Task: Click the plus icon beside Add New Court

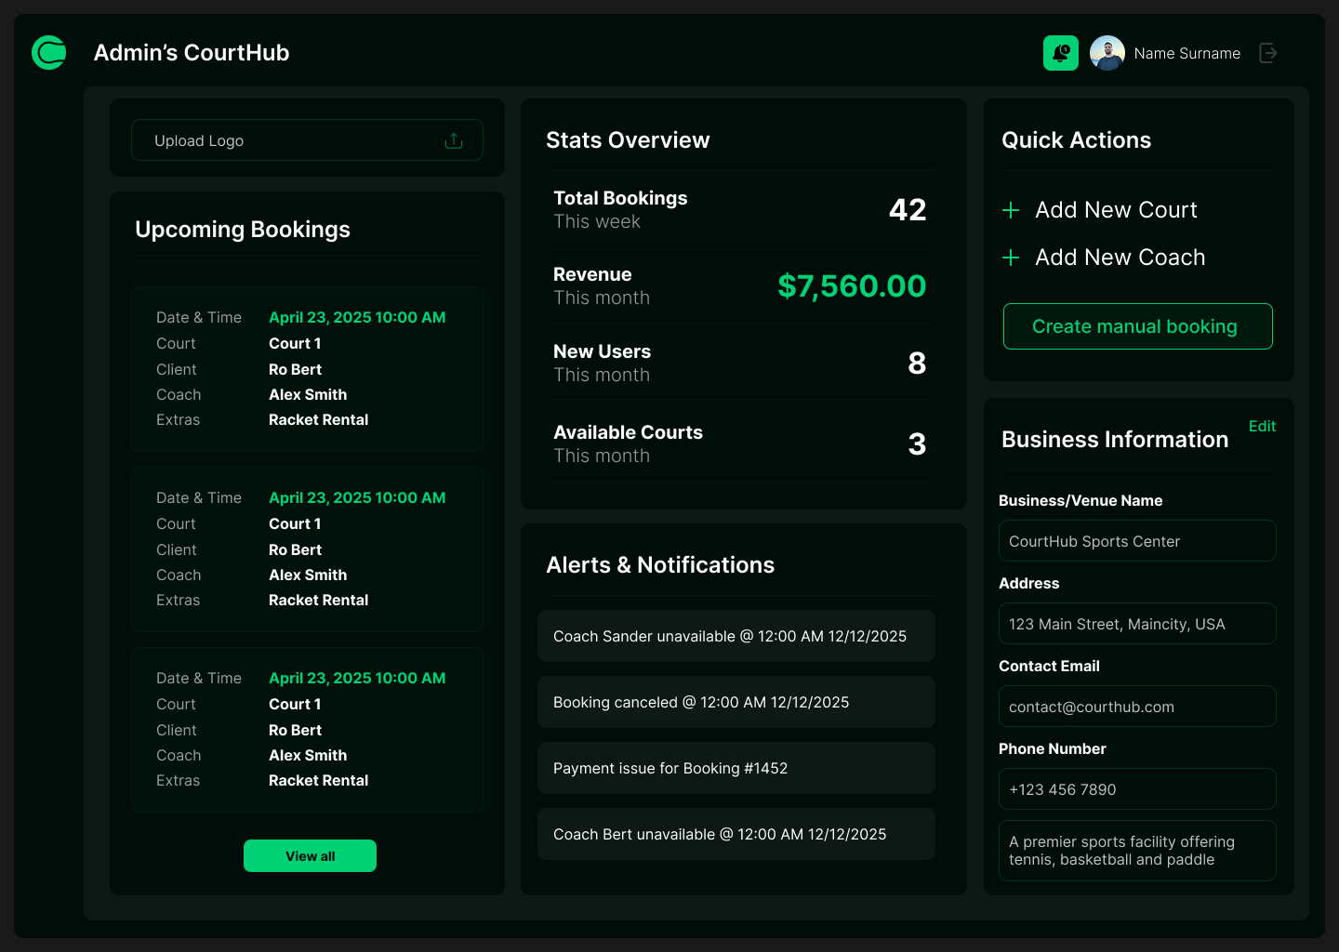Action: pos(1011,210)
